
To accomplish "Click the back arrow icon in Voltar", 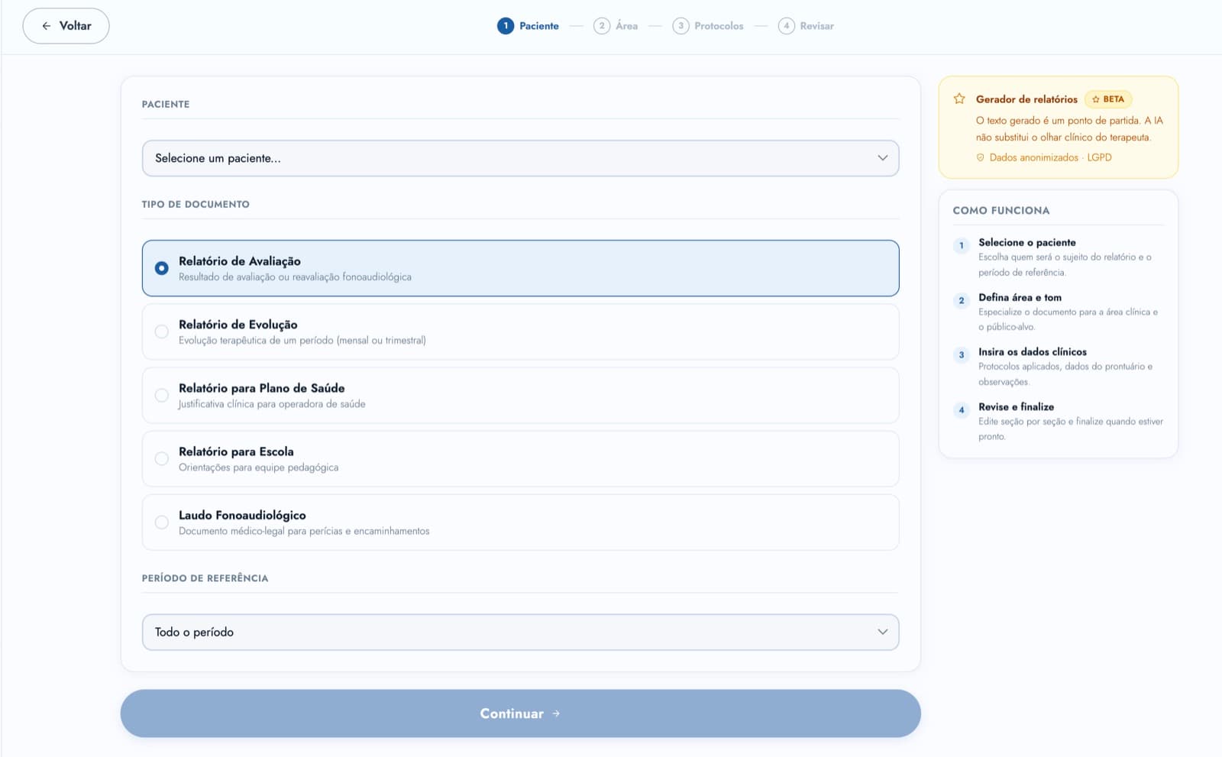I will (x=47, y=26).
